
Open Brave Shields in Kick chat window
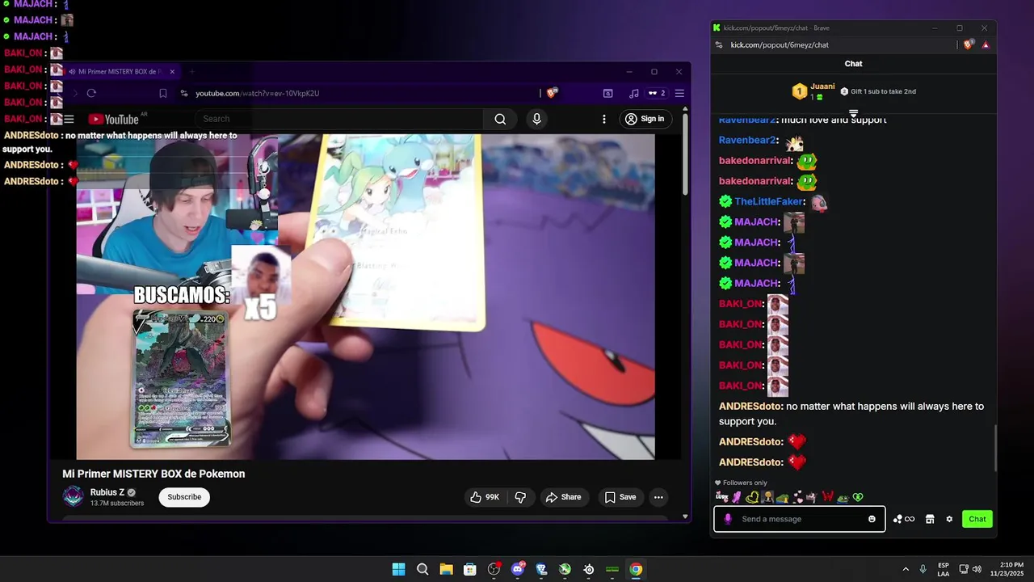969,44
